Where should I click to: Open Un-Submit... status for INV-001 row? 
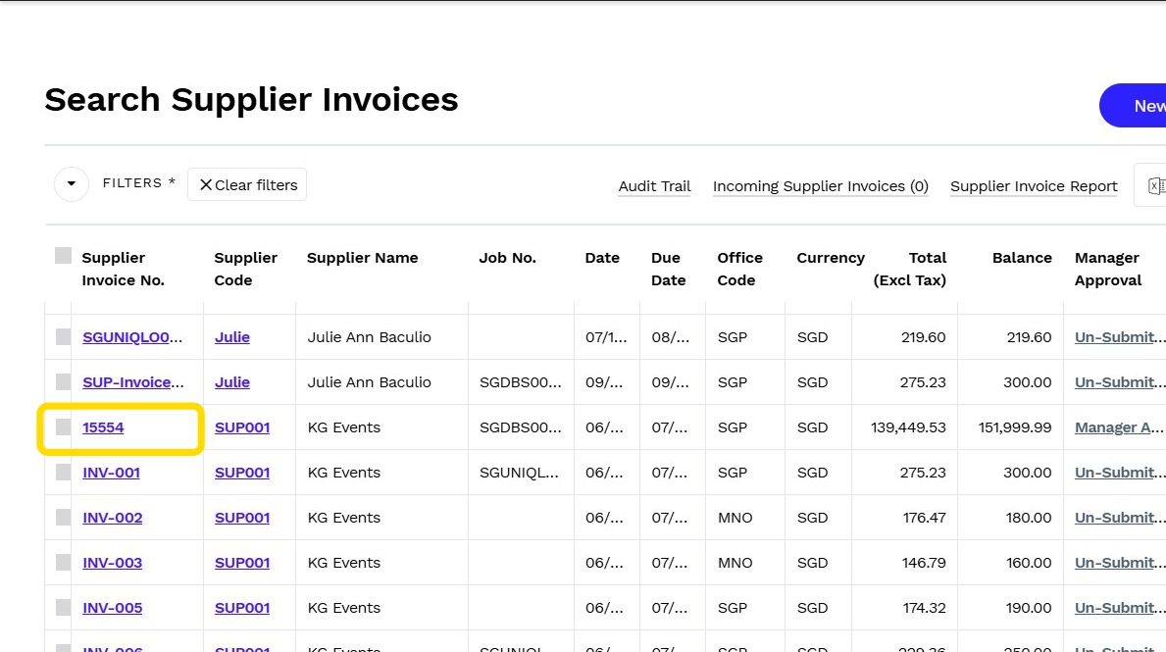pos(1120,472)
